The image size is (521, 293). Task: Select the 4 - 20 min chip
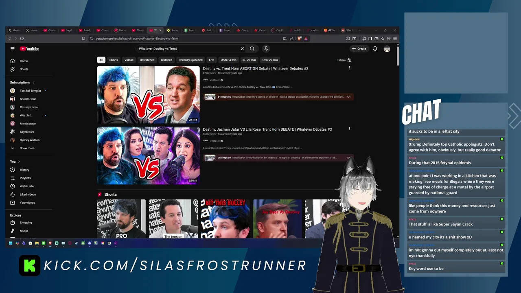[x=250, y=60]
